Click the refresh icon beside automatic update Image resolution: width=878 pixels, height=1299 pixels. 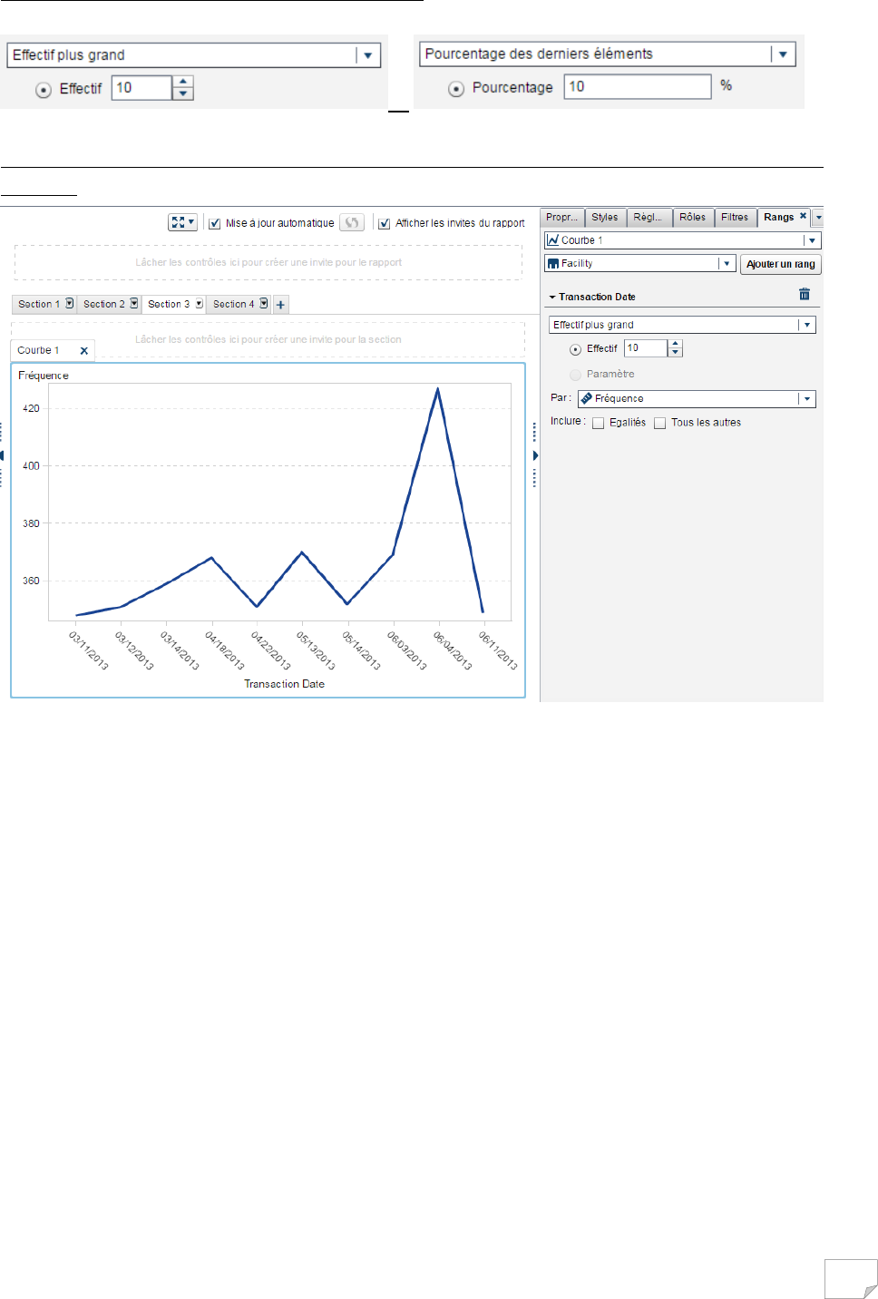[352, 222]
